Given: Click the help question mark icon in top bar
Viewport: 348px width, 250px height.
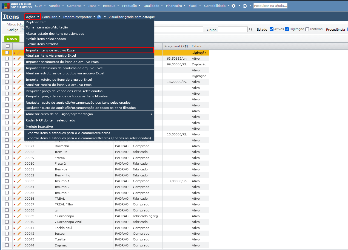Looking at the screenshot, I should 245,6.
